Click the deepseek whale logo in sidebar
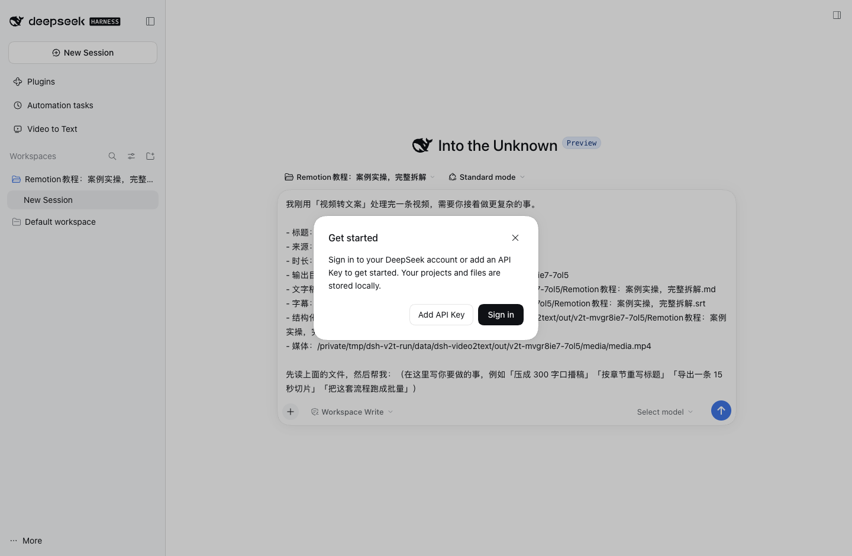 17,21
